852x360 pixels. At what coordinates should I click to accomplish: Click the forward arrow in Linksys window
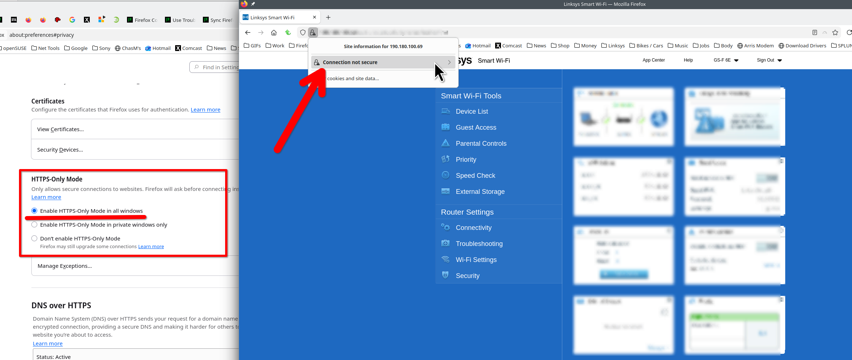261,32
